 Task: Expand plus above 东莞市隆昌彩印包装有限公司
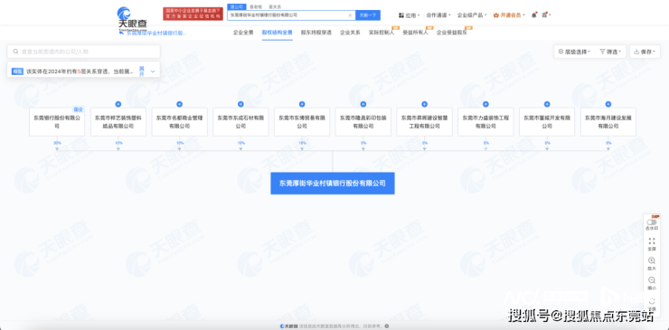(363, 104)
